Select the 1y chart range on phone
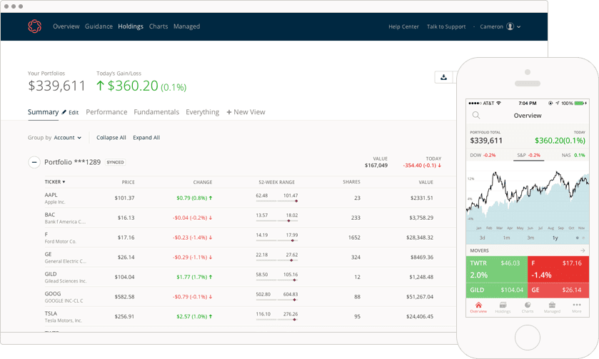The height and width of the screenshot is (359, 599). (x=555, y=238)
